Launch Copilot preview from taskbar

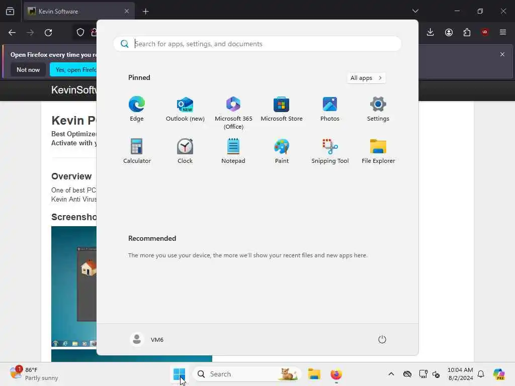[499, 374]
